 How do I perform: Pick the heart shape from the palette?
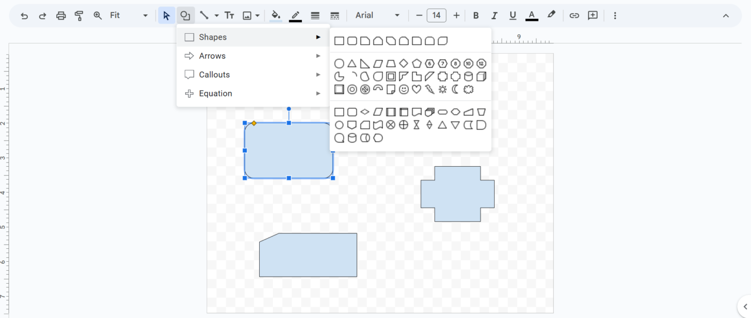(x=416, y=90)
